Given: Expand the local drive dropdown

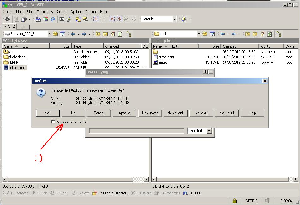Looking at the screenshot, I should pos(49,34).
